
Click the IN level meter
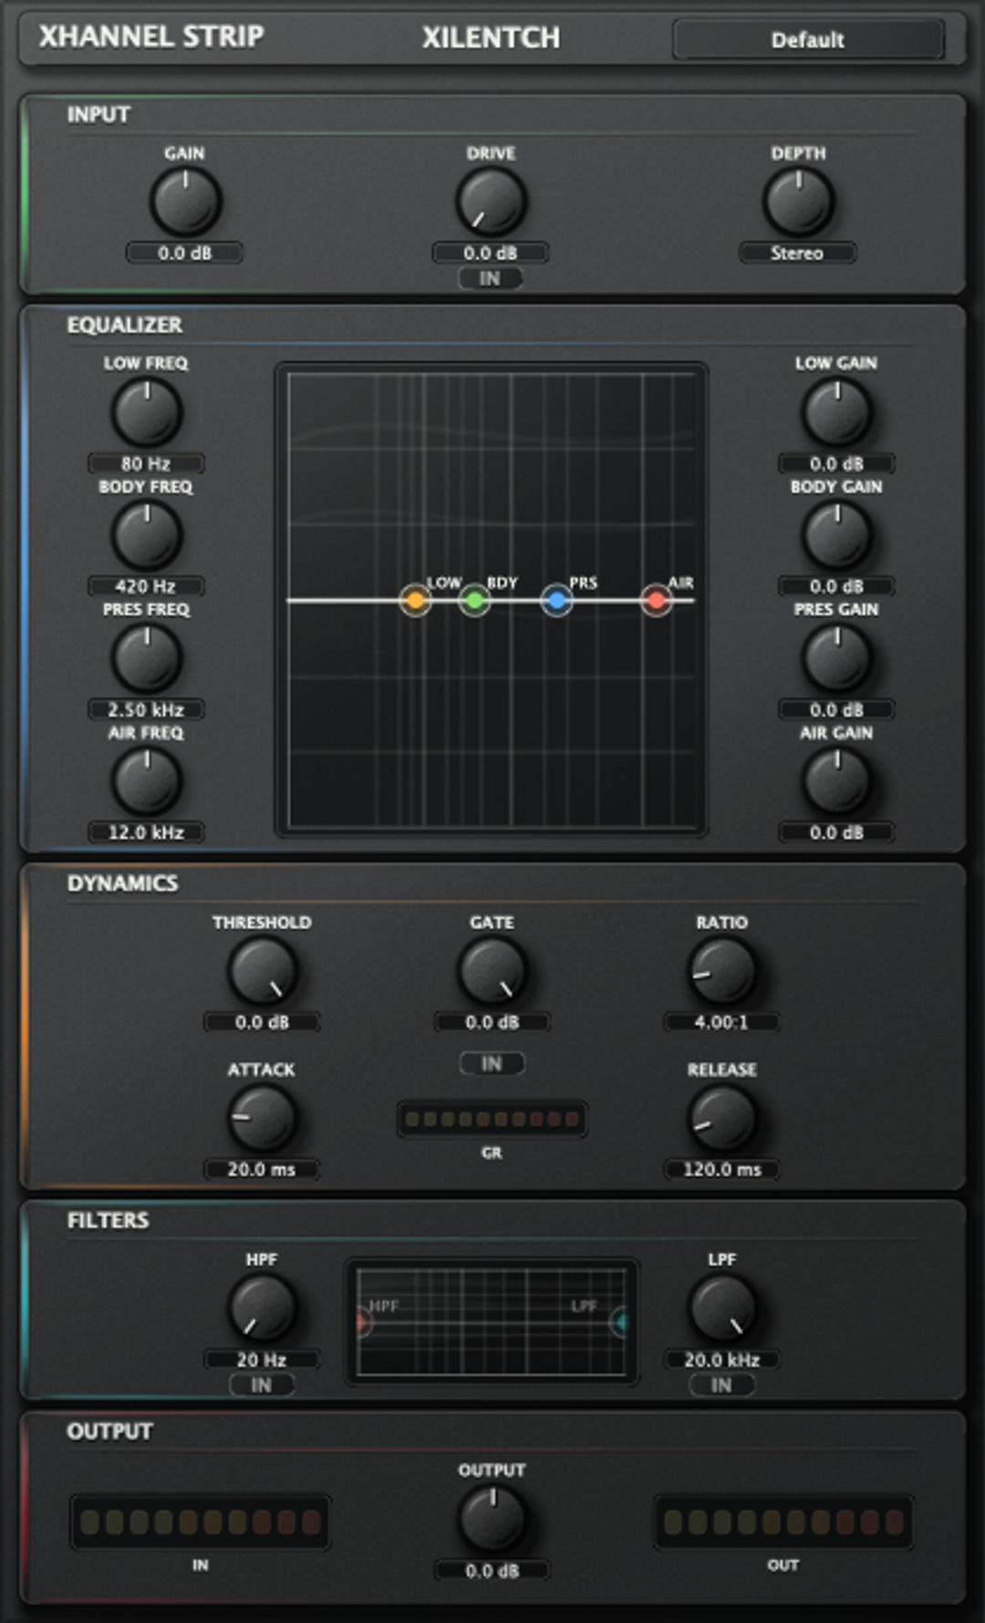[200, 1522]
